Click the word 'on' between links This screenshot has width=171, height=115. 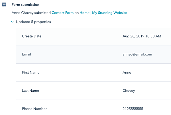click(77, 13)
